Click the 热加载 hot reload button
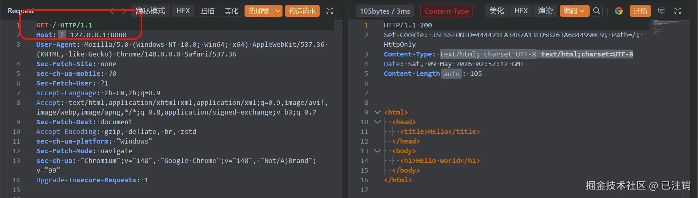 tap(258, 11)
